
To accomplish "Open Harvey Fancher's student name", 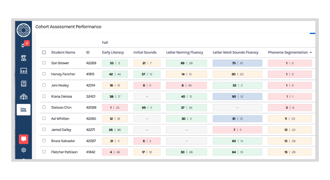I will (x=63, y=74).
